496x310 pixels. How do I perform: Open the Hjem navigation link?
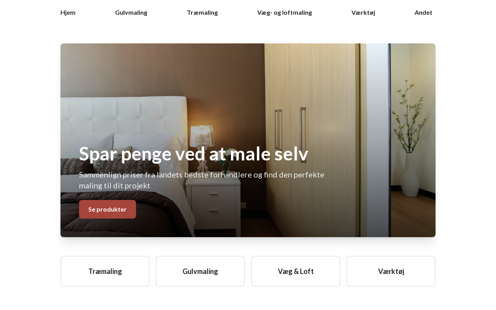coord(68,12)
